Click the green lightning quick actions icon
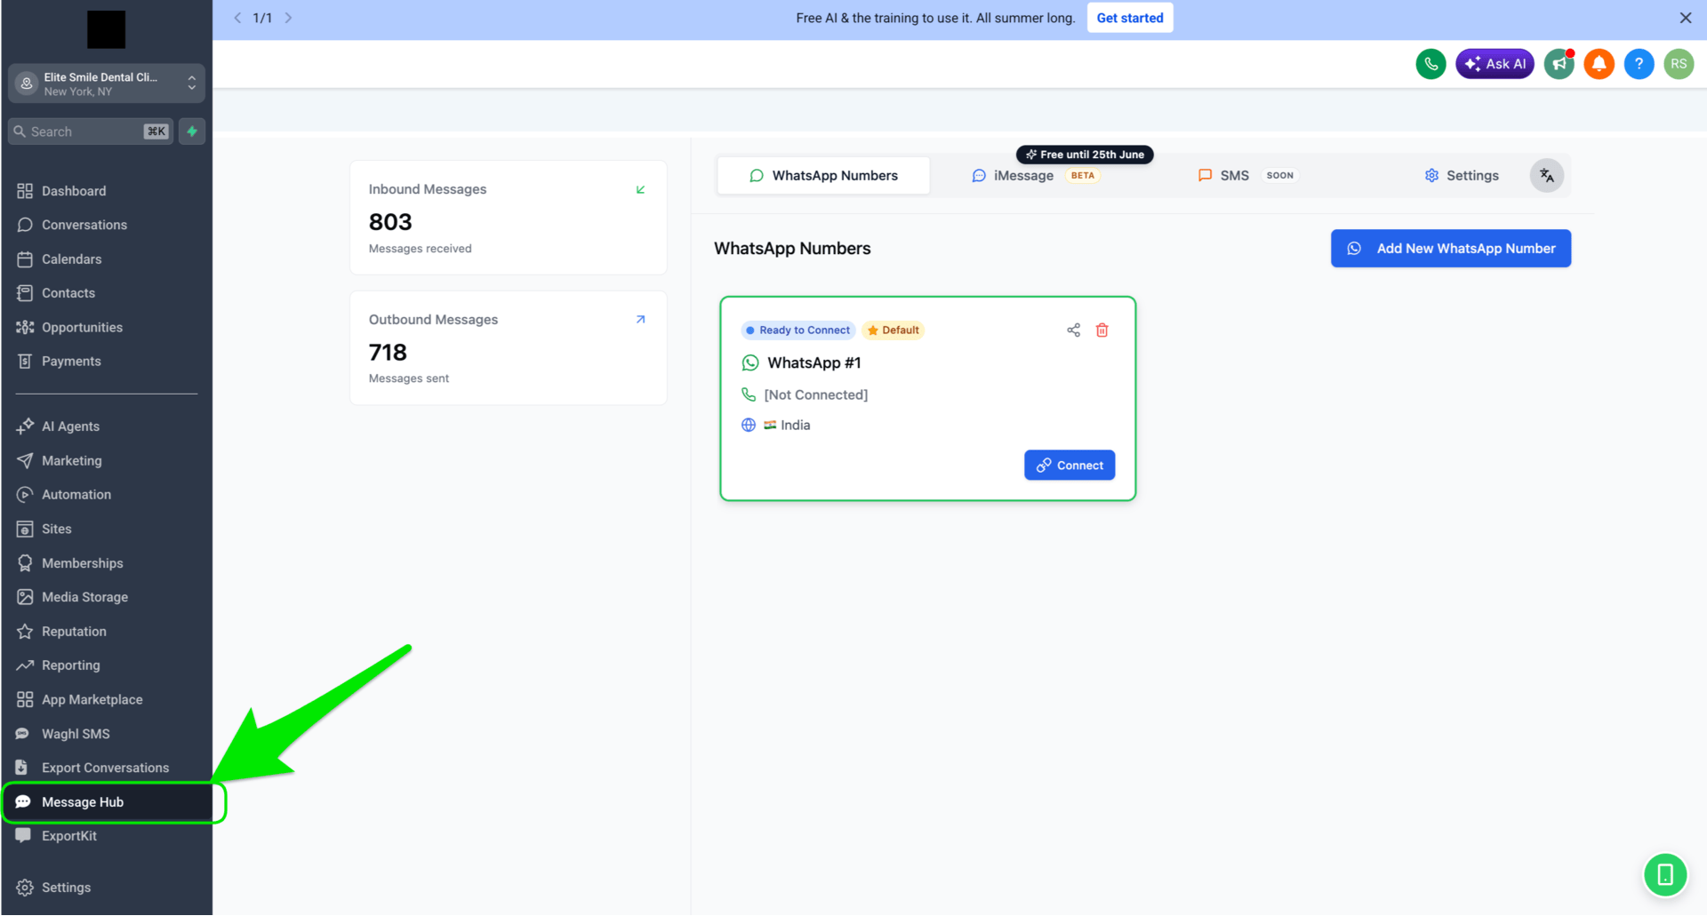This screenshot has height=916, width=1707. (192, 131)
